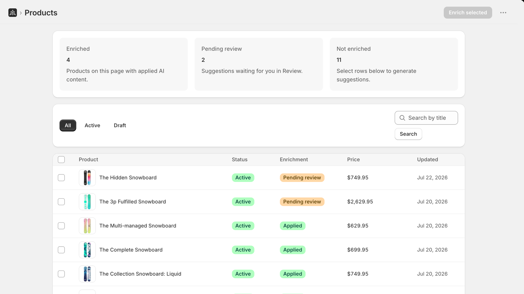
Task: Focus the Search by title input field
Action: click(426, 118)
